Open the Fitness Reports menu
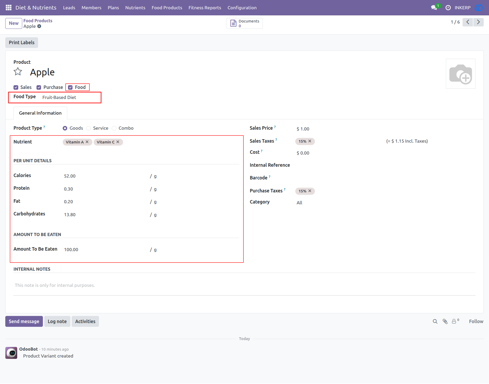This screenshot has height=384, width=489. coord(205,8)
